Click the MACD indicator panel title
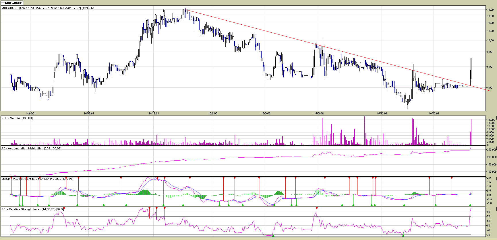 (x=37, y=179)
